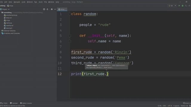Click the Stop icon in toolbar
Viewport: 191px width, 107px height.
pos(189,6)
